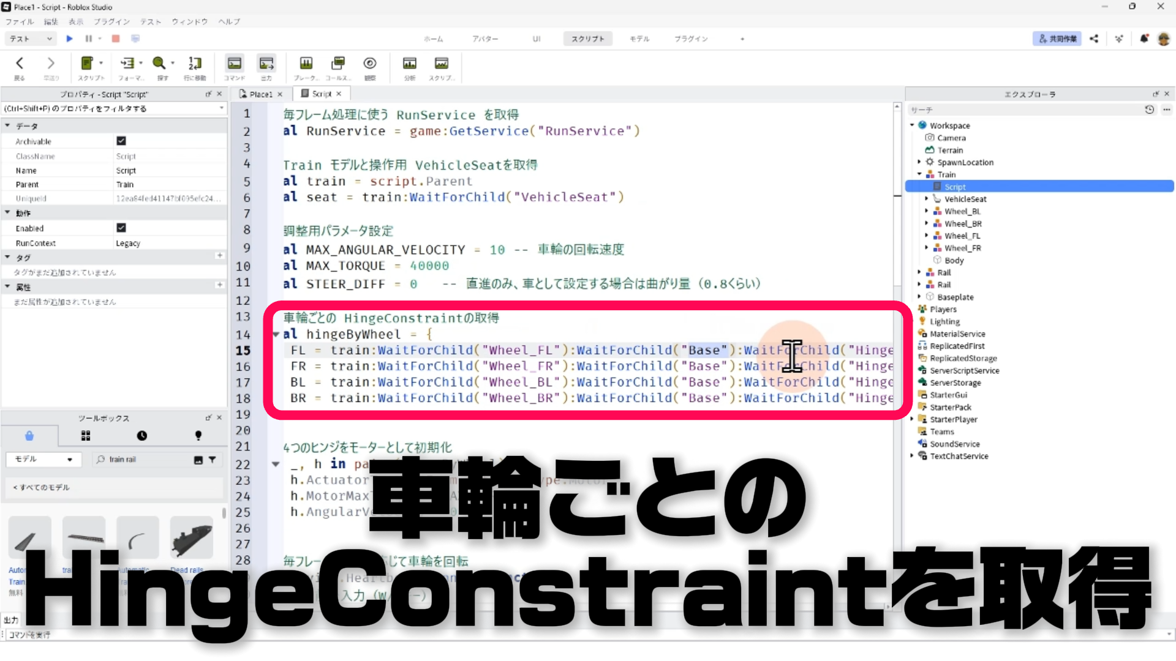
Task: Click the Output window toolbar icon
Action: coord(266,64)
